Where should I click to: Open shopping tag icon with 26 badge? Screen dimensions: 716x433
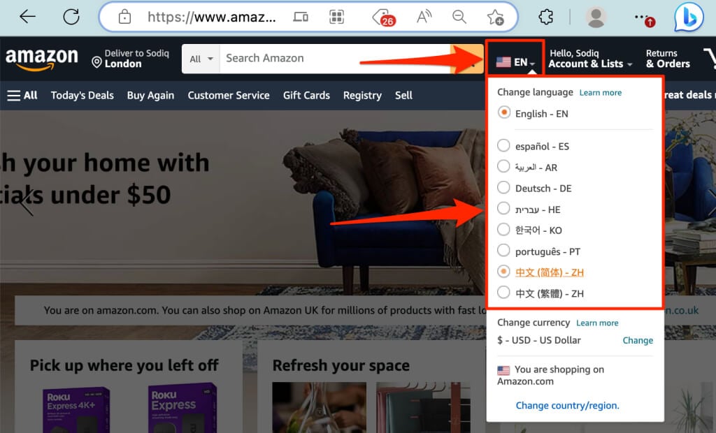point(384,17)
